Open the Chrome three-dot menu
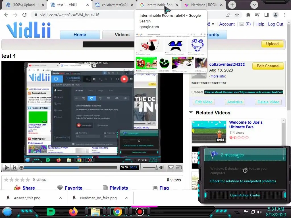 point(285,15)
